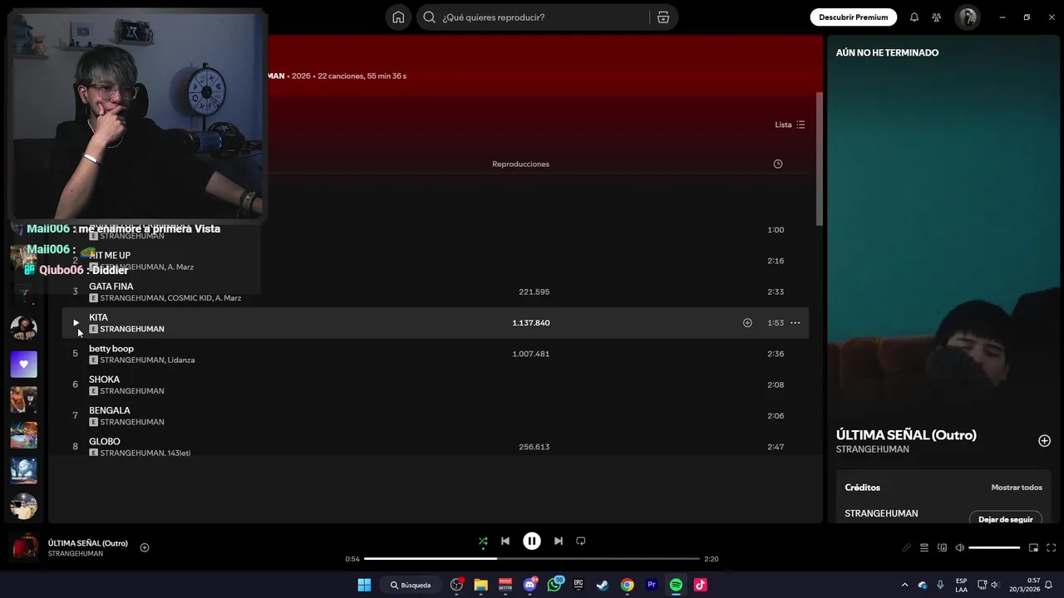Open the miniplayer

tap(1034, 547)
